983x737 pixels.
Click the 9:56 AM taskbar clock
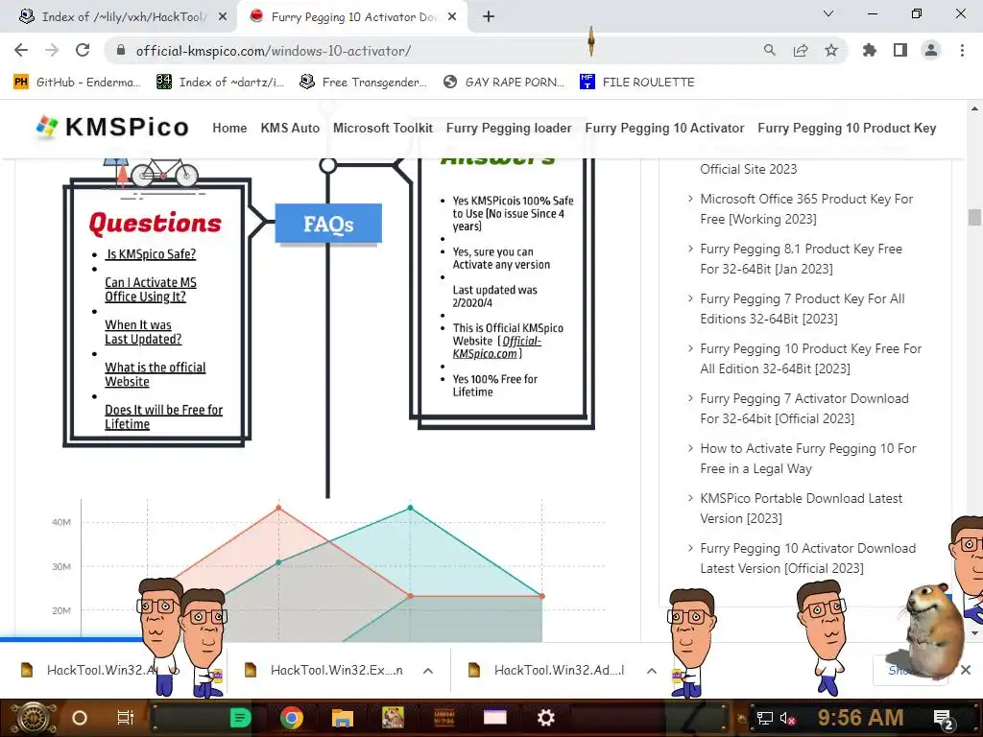(x=860, y=718)
